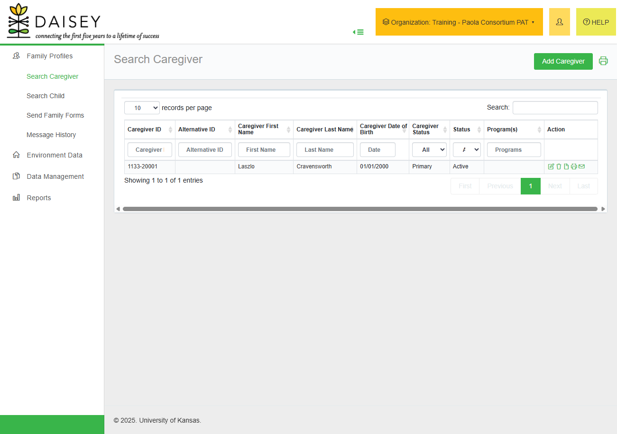Open the Status filter dropdown
Image resolution: width=617 pixels, height=434 pixels.
tap(467, 150)
